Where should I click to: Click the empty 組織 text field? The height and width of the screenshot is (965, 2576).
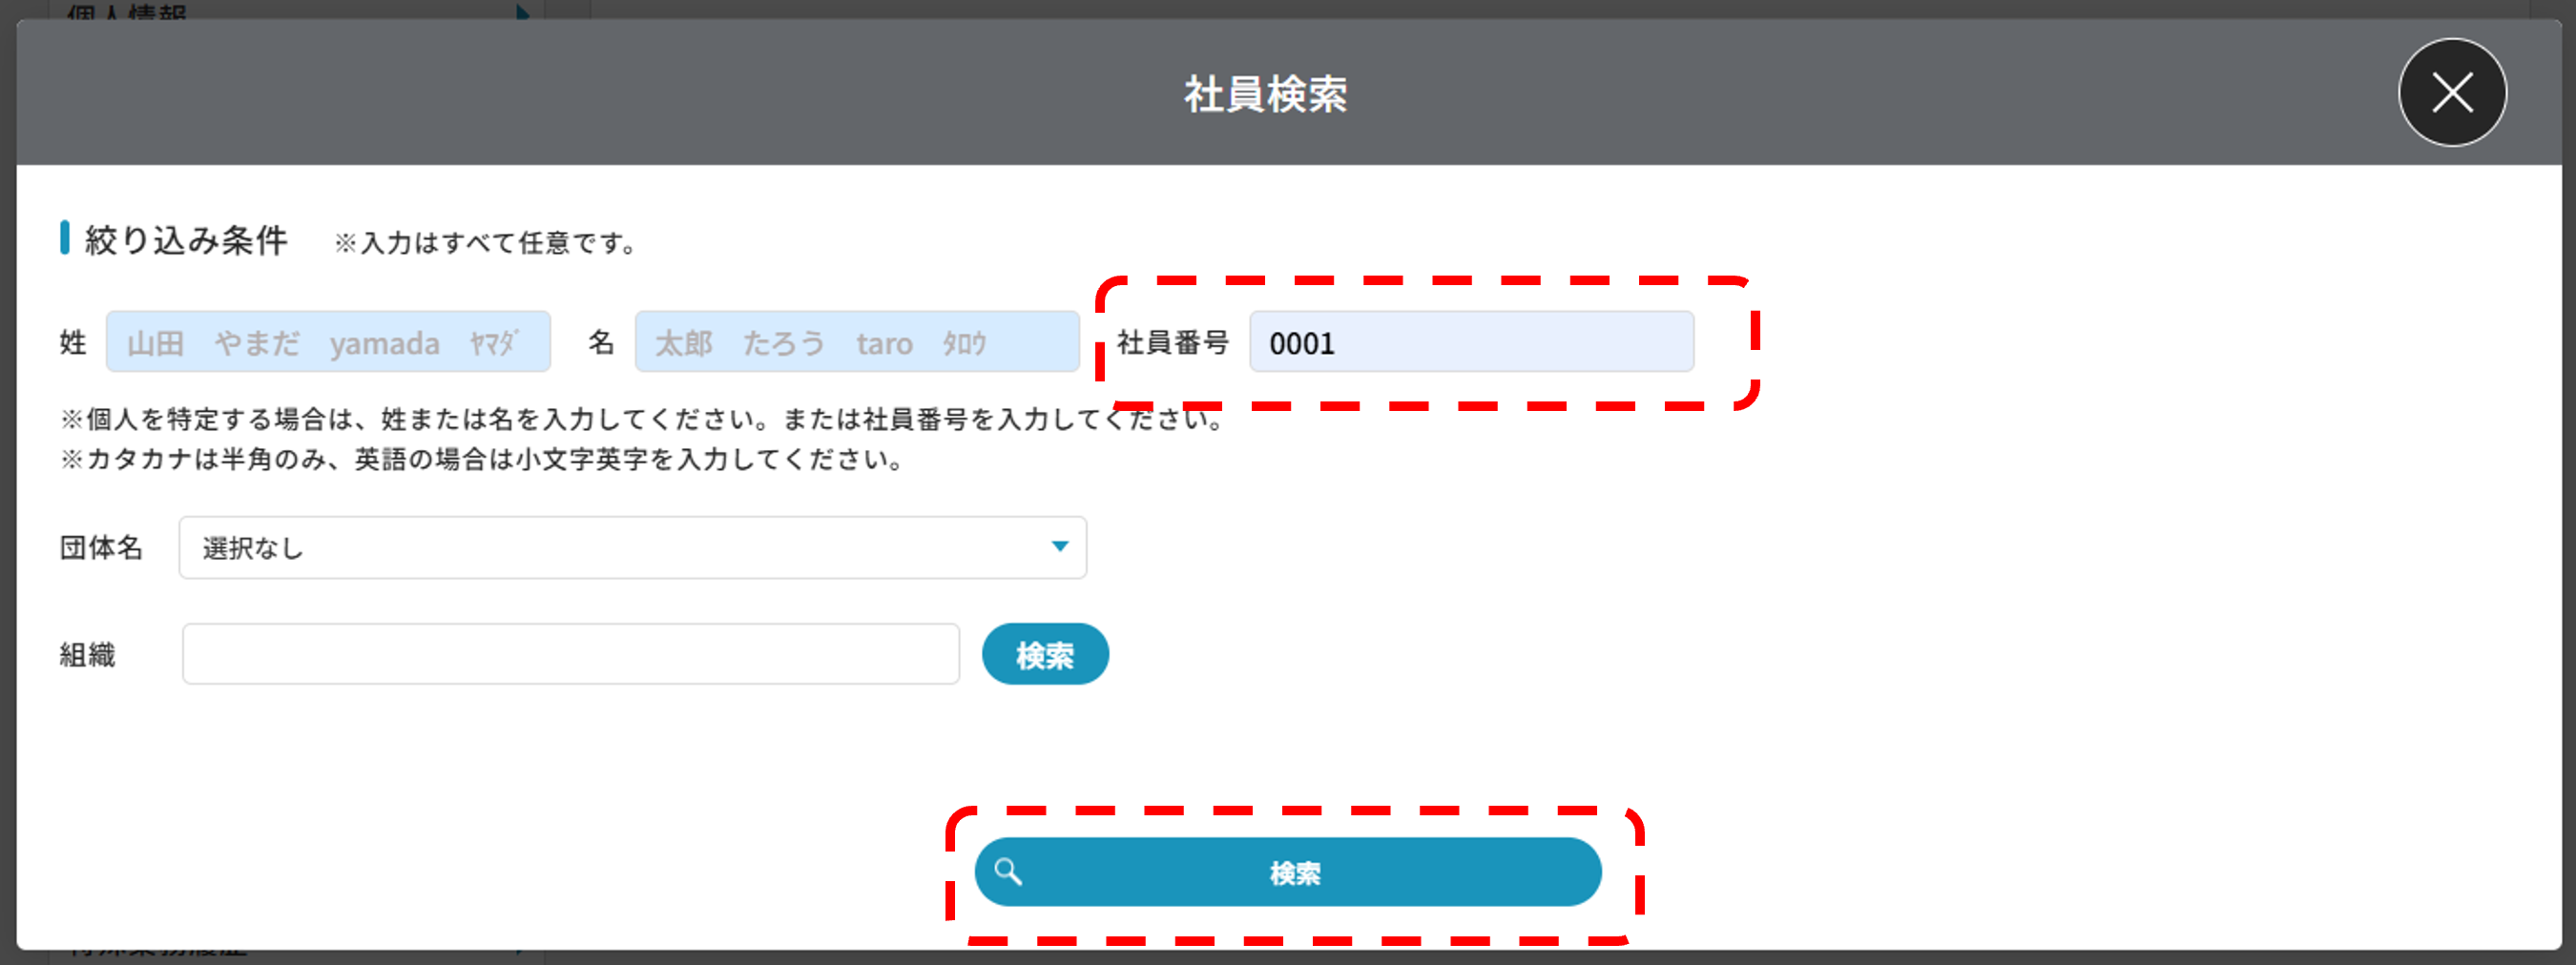pos(570,654)
